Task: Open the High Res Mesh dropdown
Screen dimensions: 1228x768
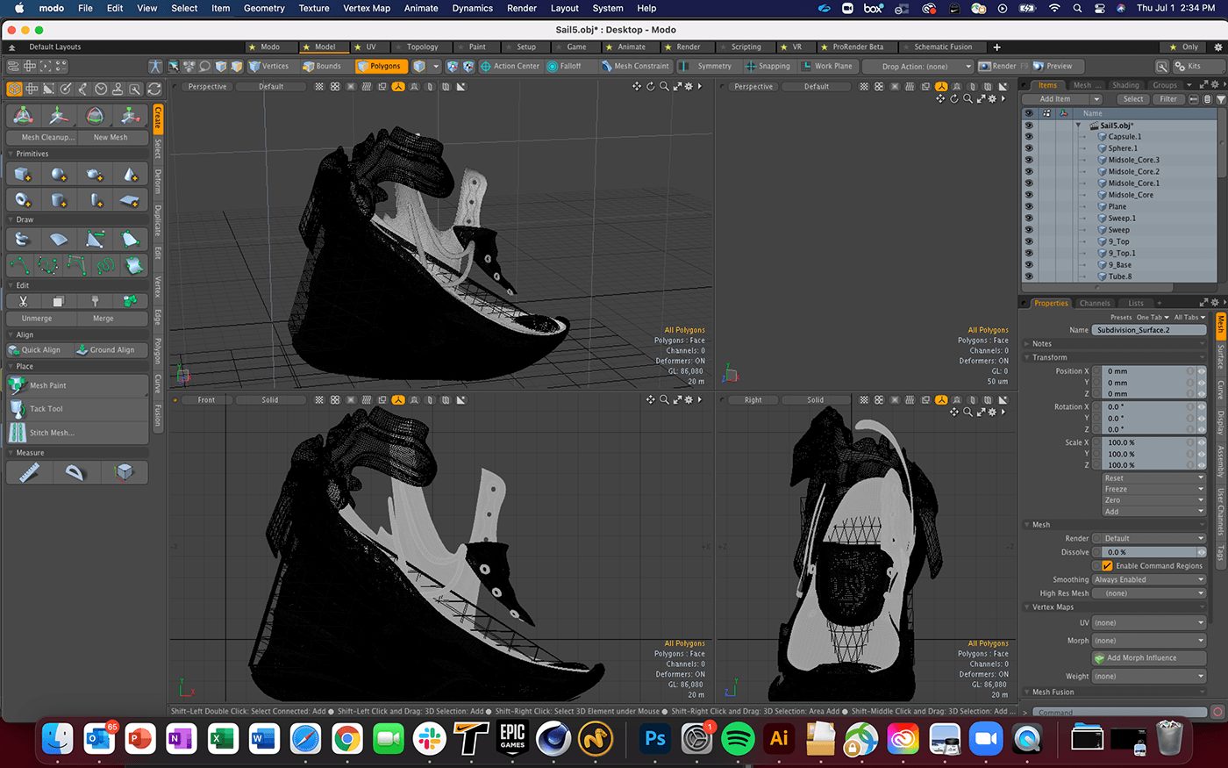Action: click(1149, 593)
